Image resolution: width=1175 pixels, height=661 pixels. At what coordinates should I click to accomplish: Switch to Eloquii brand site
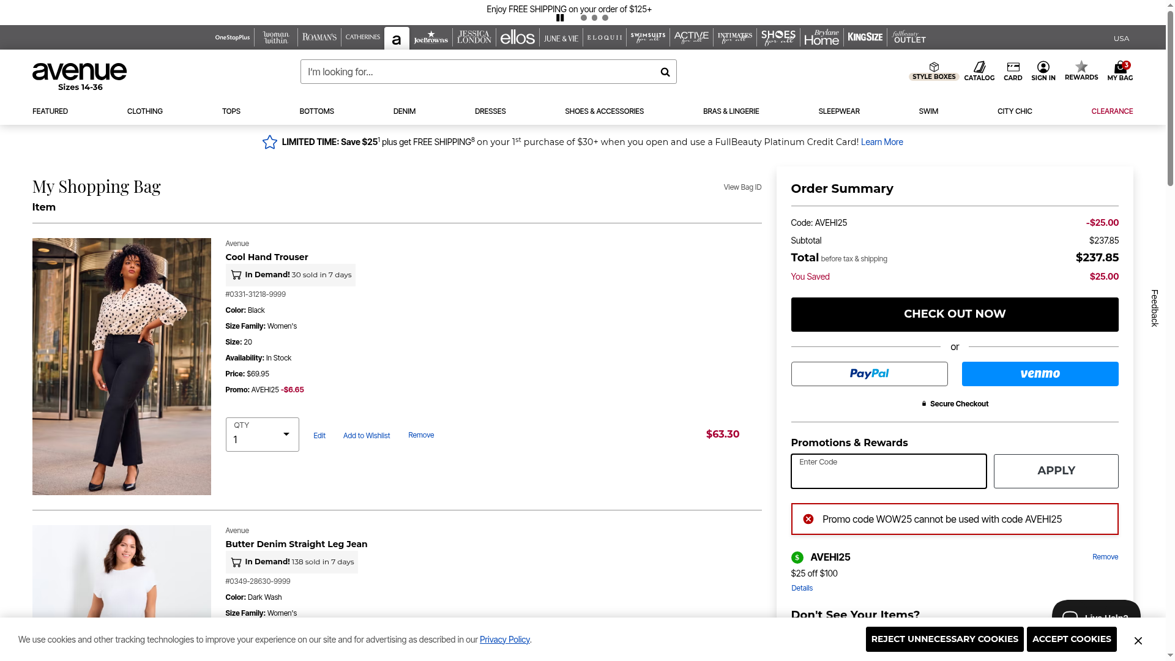tap(605, 37)
